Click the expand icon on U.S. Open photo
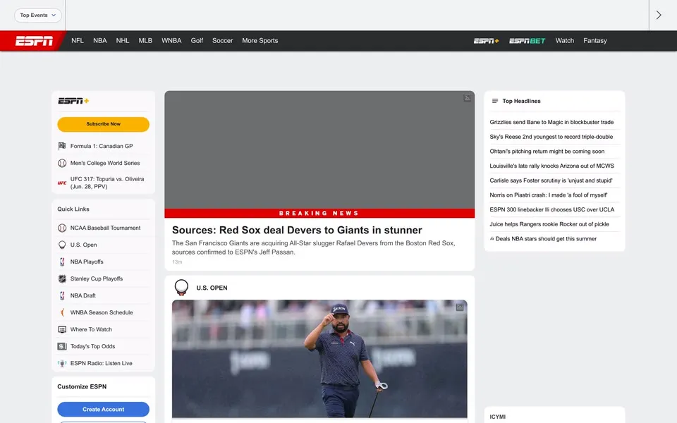 tap(460, 307)
